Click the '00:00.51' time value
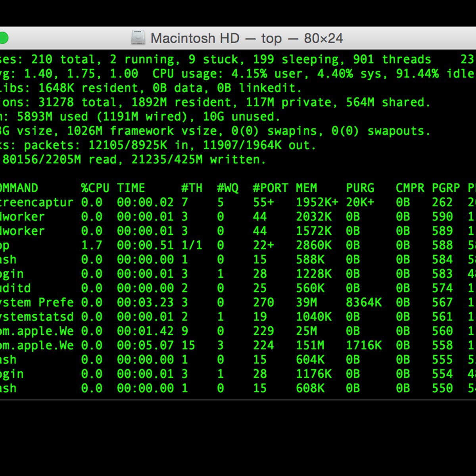The width and height of the screenshot is (476, 476). point(145,245)
